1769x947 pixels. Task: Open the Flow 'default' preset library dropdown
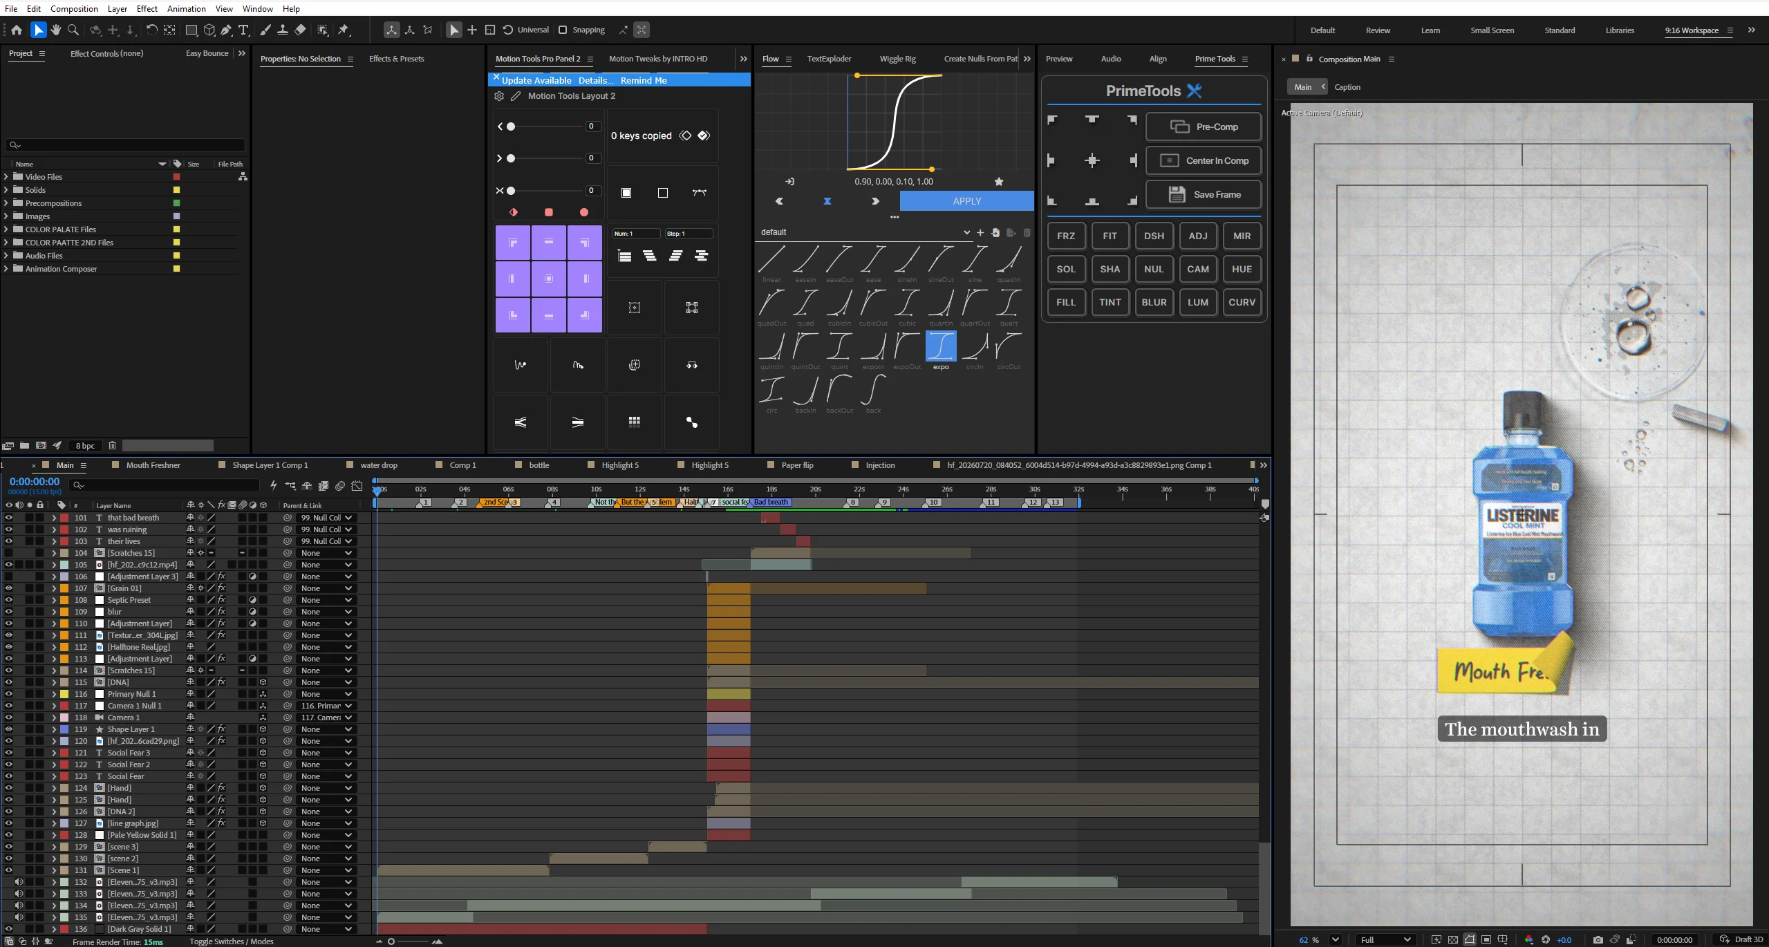tap(865, 232)
